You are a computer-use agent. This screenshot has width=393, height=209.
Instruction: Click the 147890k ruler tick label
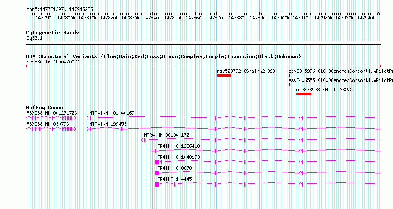(x=259, y=18)
